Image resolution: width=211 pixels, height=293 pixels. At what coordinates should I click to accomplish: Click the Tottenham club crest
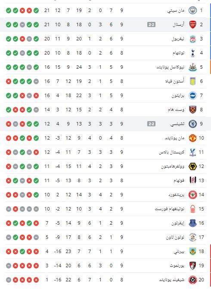[192, 53]
